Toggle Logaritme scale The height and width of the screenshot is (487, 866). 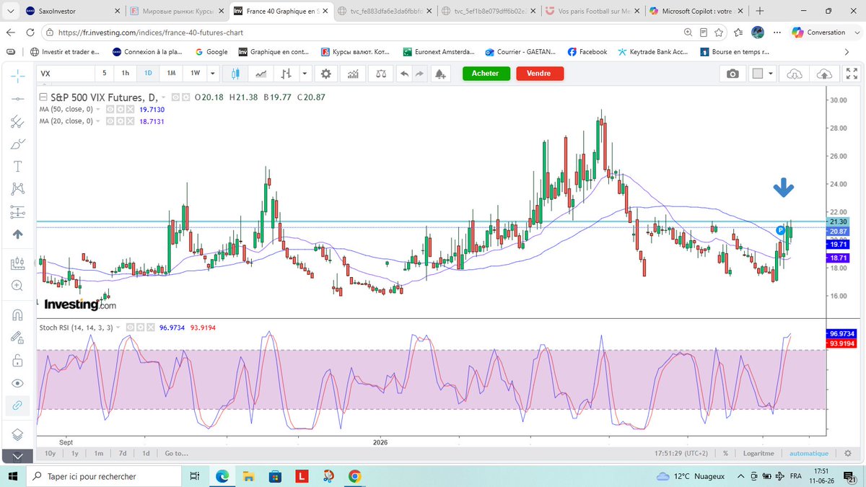pos(758,453)
